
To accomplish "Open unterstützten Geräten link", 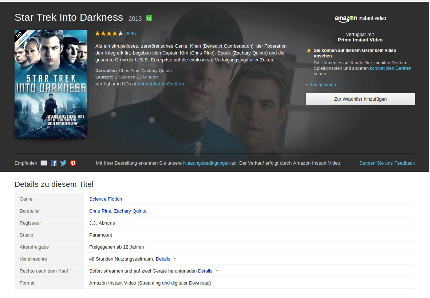I will click(161, 84).
